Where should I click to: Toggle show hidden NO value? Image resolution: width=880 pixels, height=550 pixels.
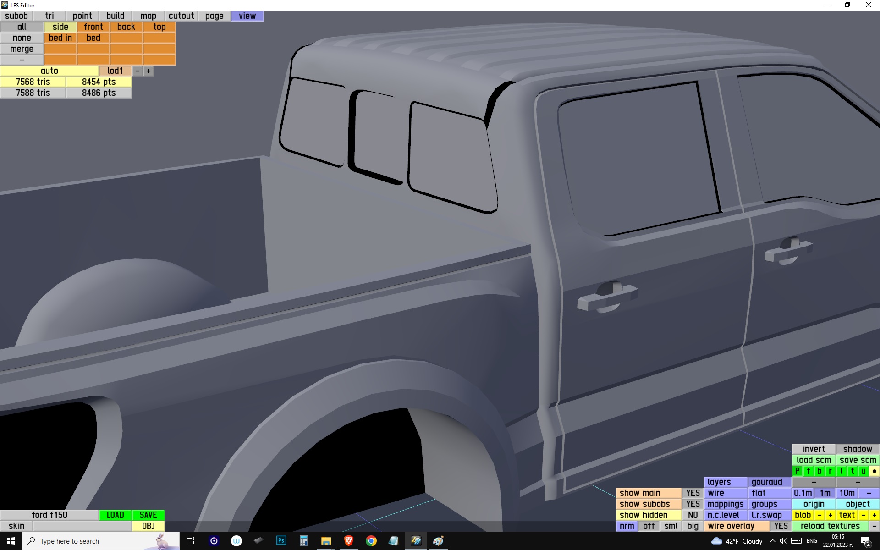tap(693, 515)
